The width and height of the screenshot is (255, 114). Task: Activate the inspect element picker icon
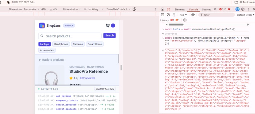163,9
